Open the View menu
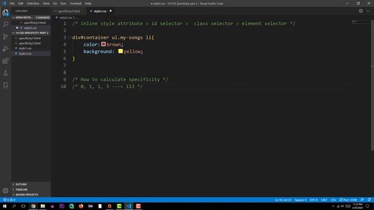The image size is (374, 210). click(x=46, y=3)
